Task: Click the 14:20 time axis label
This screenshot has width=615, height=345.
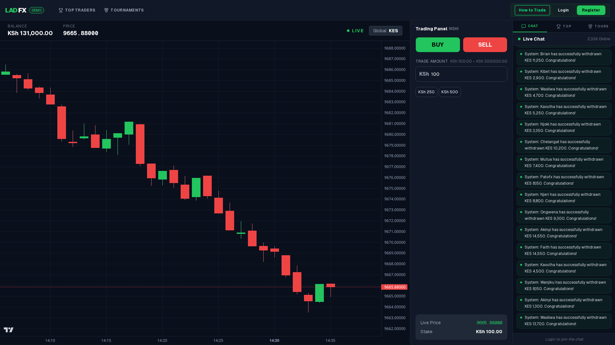Action: coord(162,341)
